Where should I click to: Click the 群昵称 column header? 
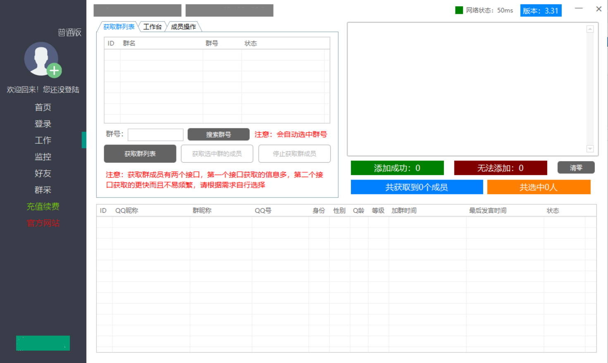click(202, 211)
